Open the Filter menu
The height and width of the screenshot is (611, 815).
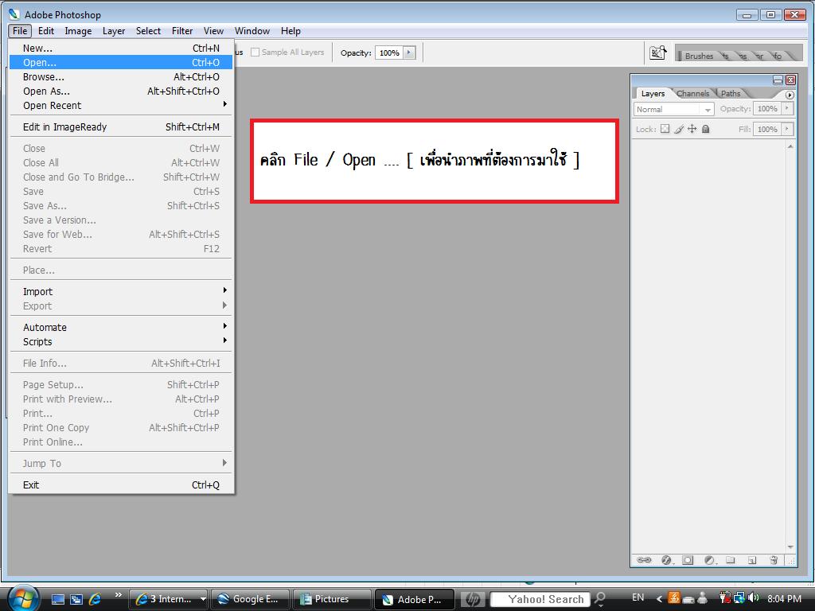[x=182, y=31]
